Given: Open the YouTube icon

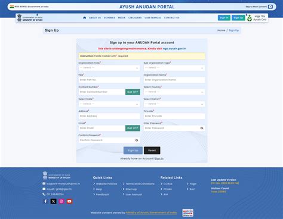Looking at the screenshot, I should click(69, 201).
